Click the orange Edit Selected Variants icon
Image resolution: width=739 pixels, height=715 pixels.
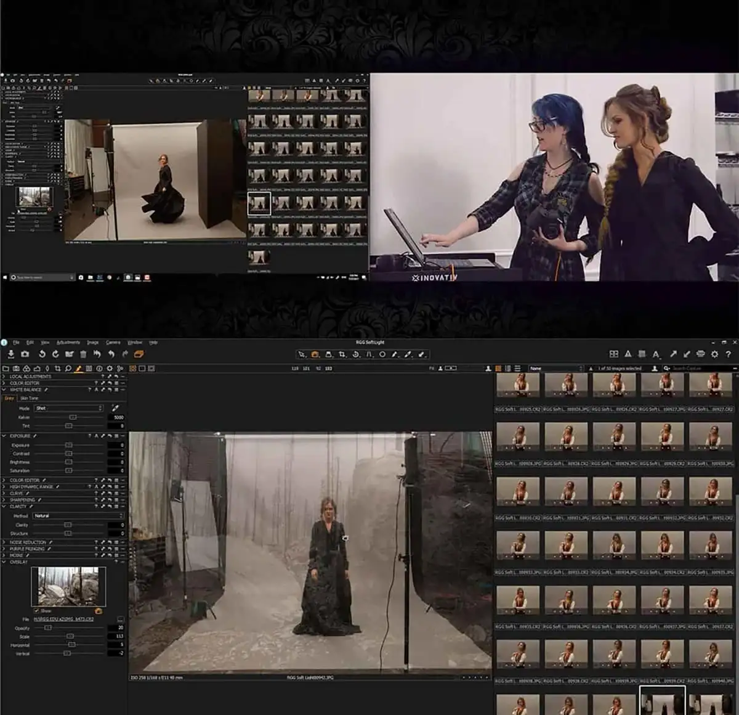(139, 354)
